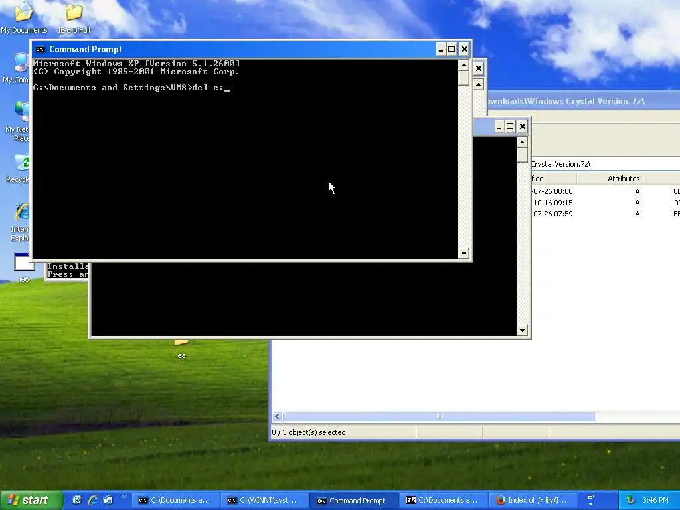Close the front Command Prompt window
The height and width of the screenshot is (510, 680).
464,49
